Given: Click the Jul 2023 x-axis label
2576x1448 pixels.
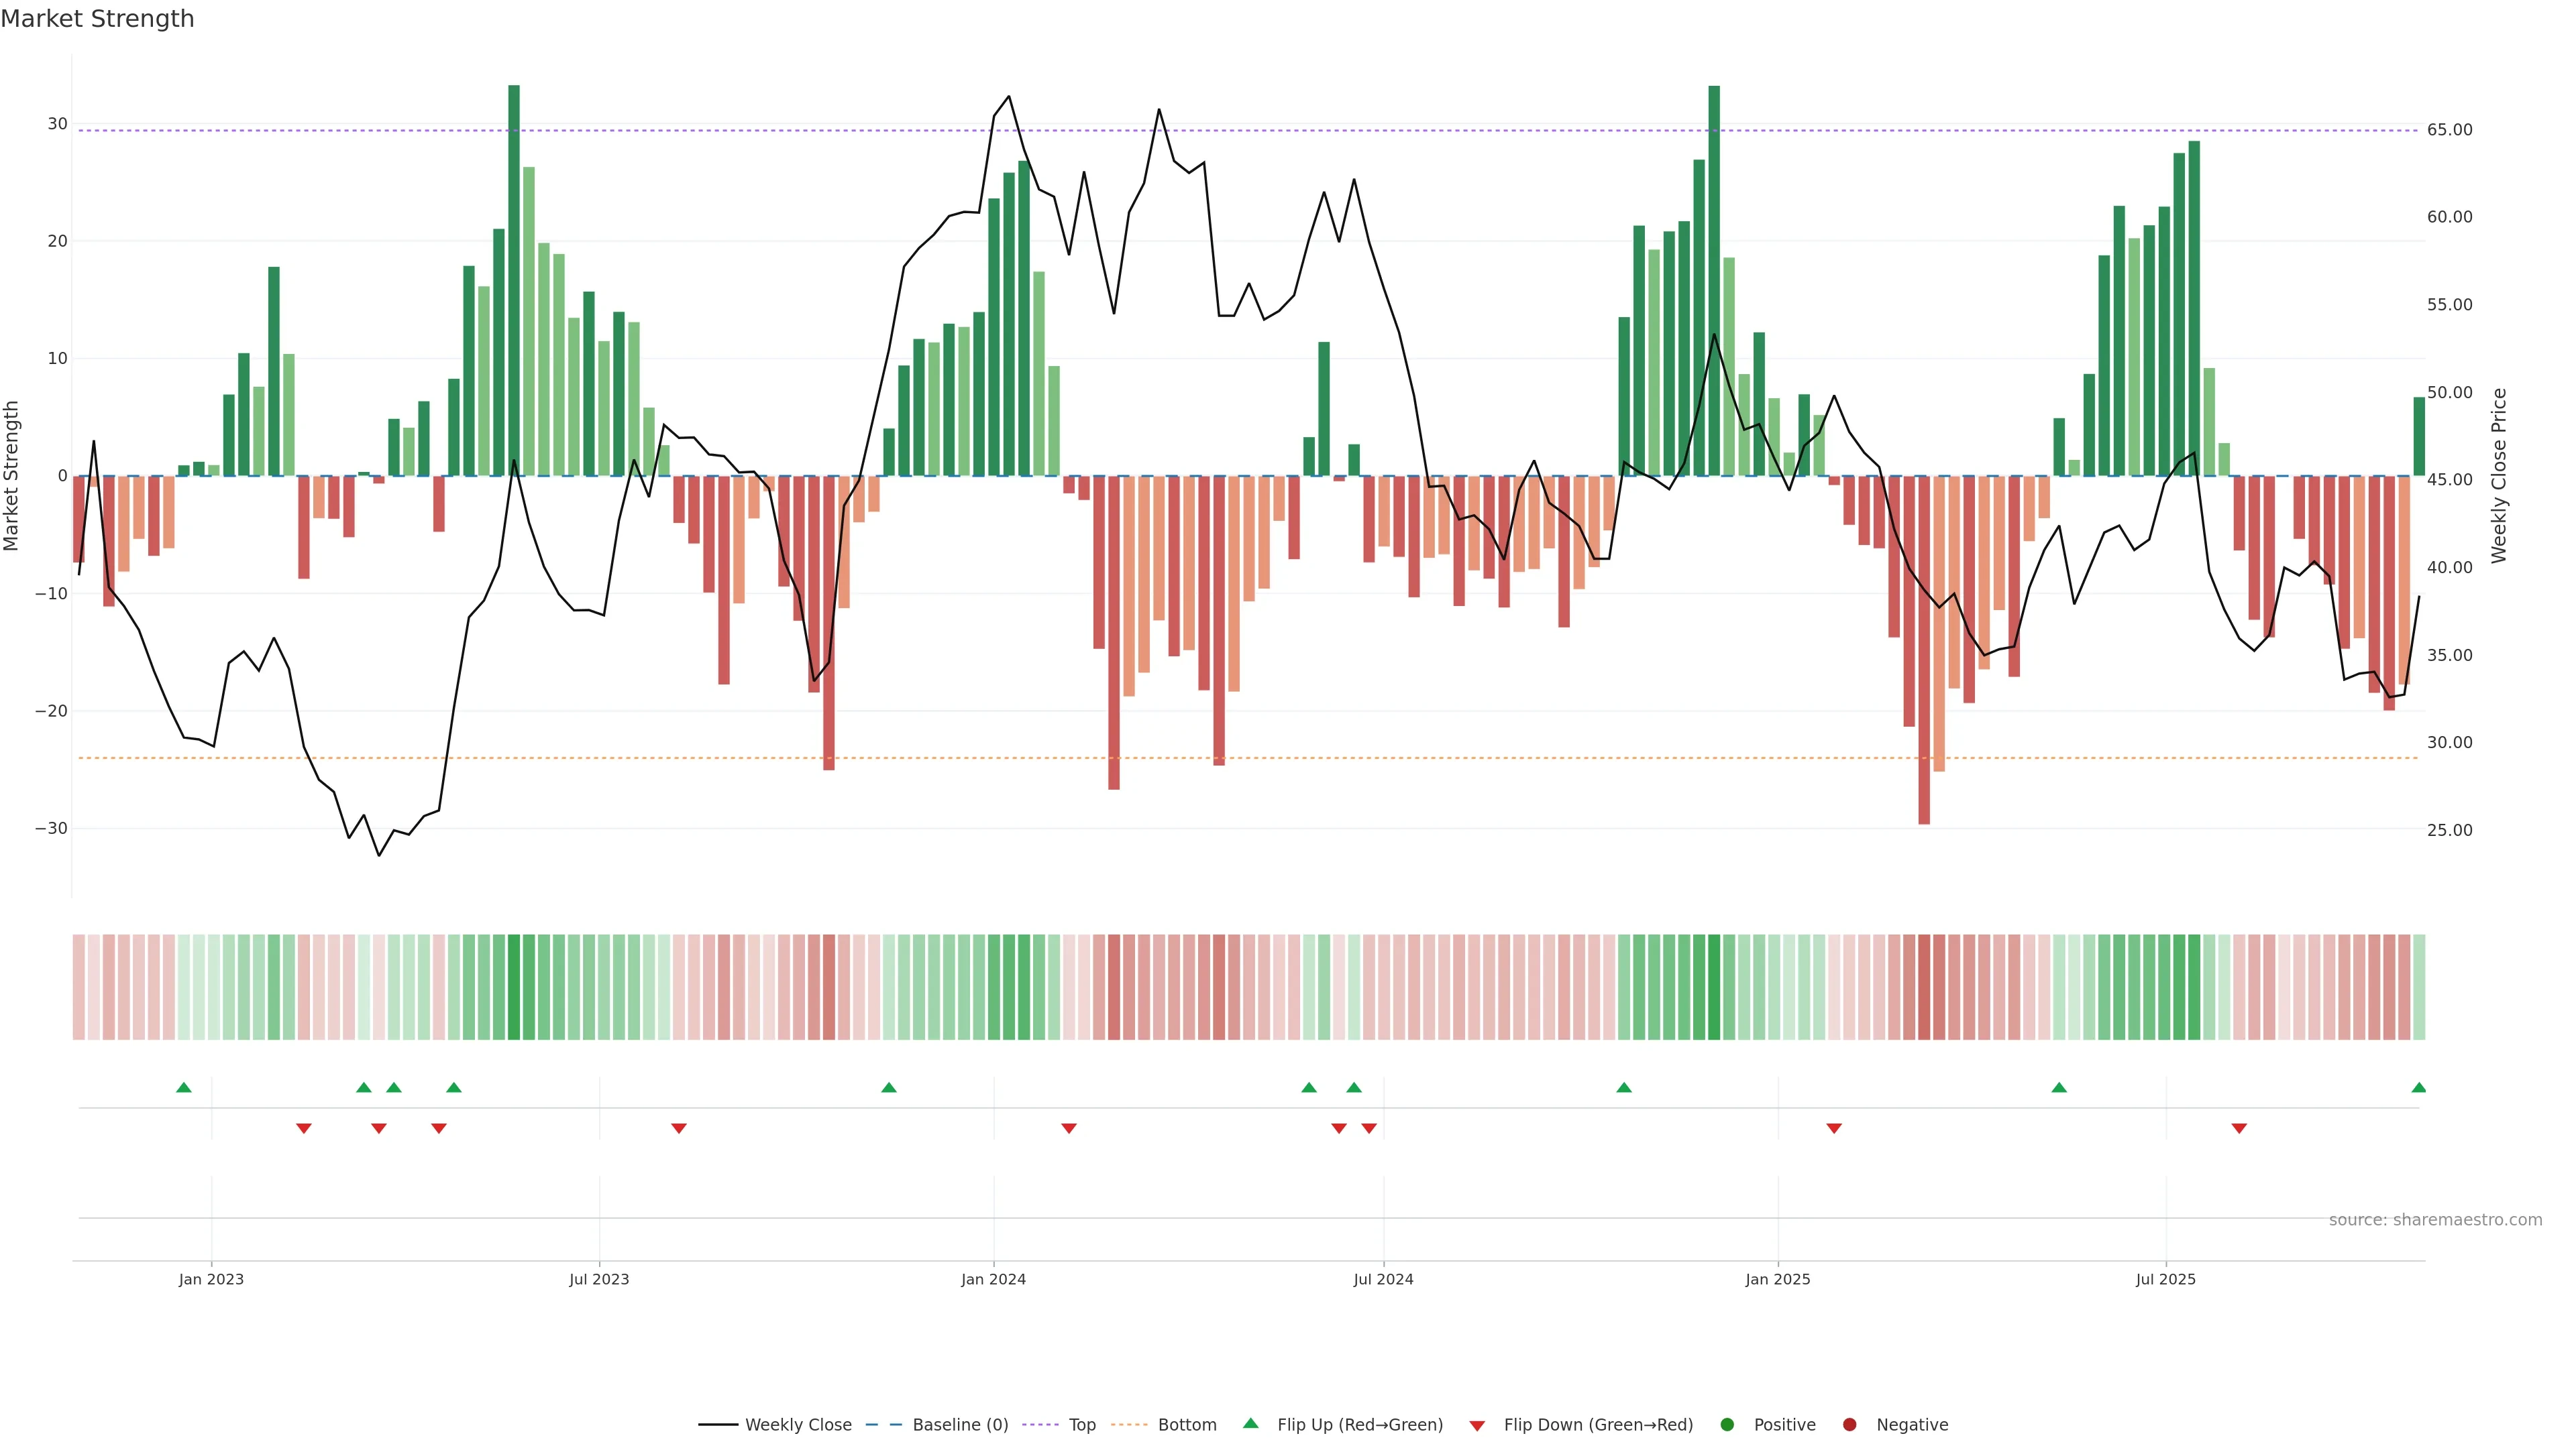Looking at the screenshot, I should pos(599,1279).
